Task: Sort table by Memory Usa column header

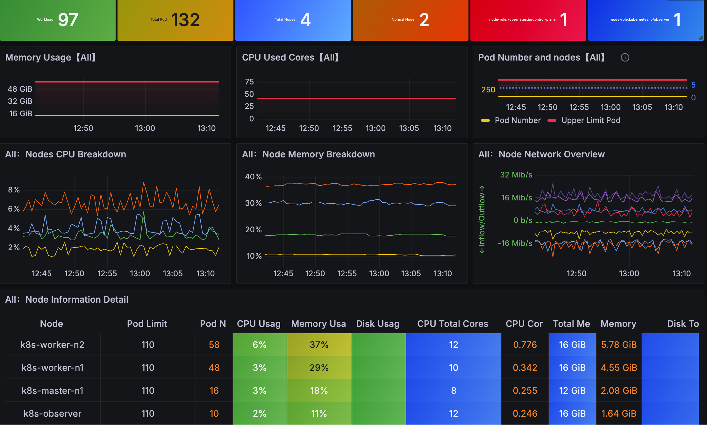Action: [x=318, y=324]
